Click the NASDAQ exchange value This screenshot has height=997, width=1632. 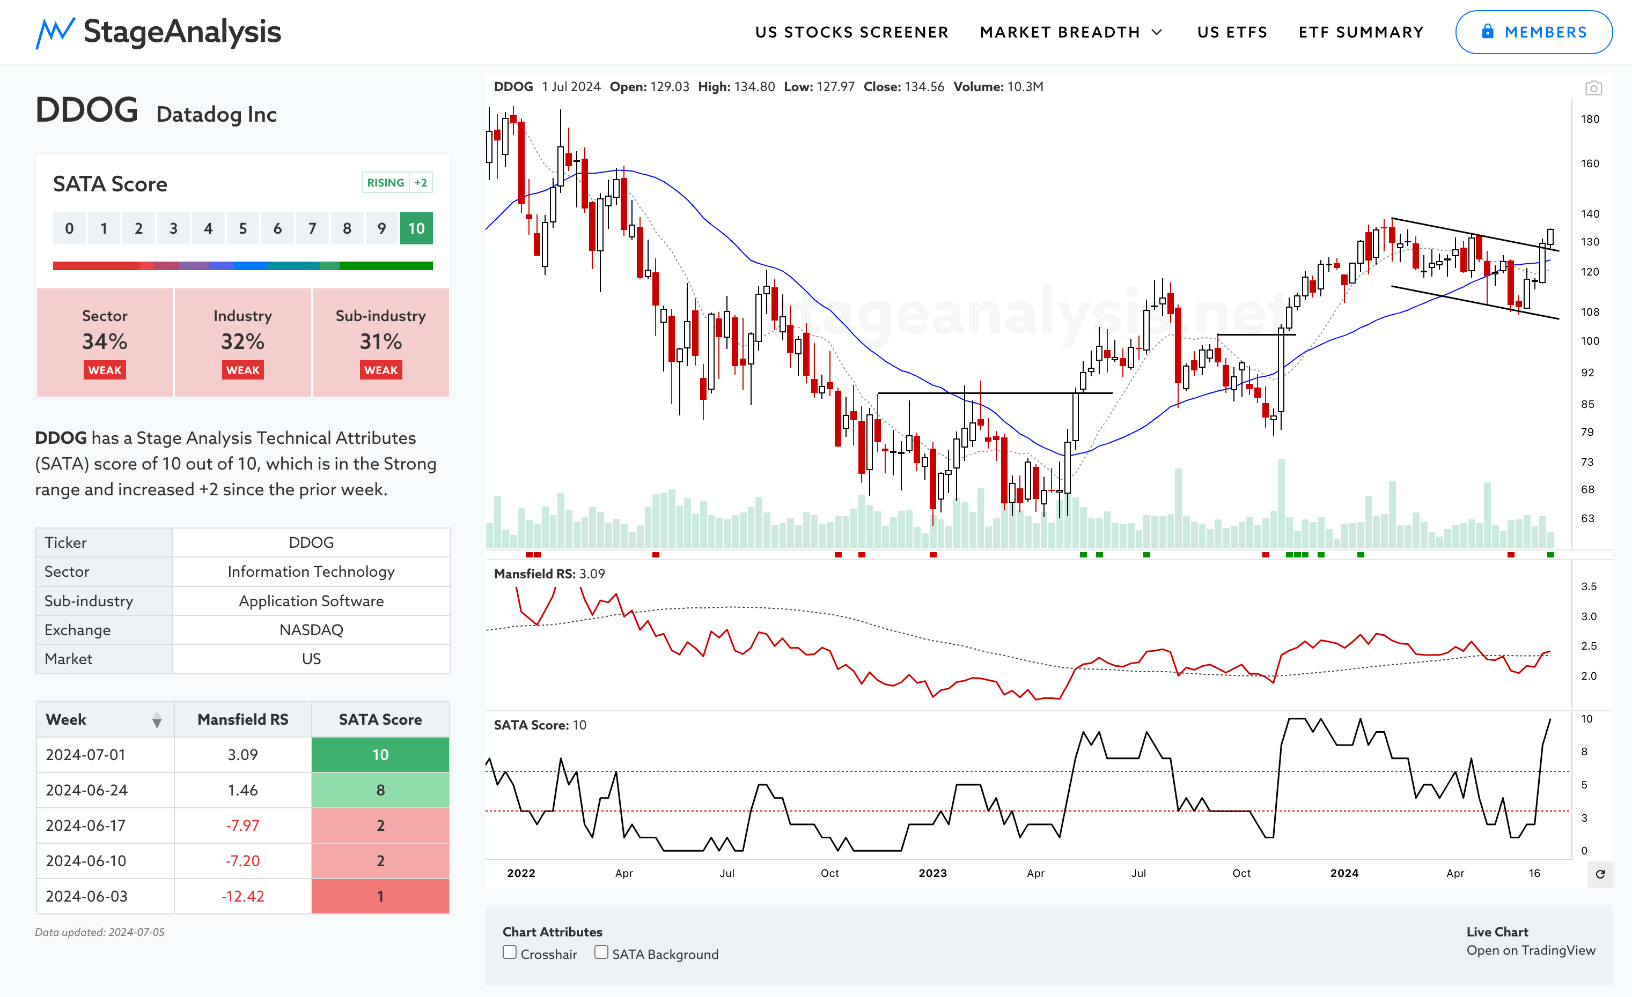coord(311,630)
